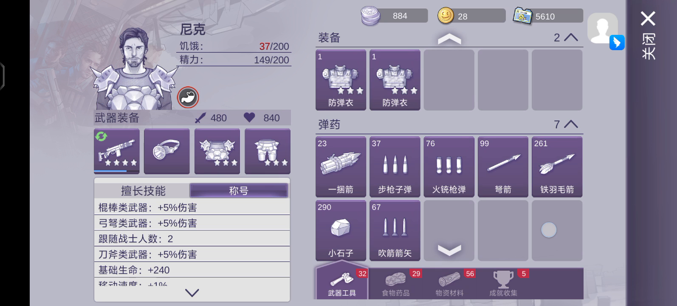Open the 成就收集 trophy tab

[x=503, y=283]
